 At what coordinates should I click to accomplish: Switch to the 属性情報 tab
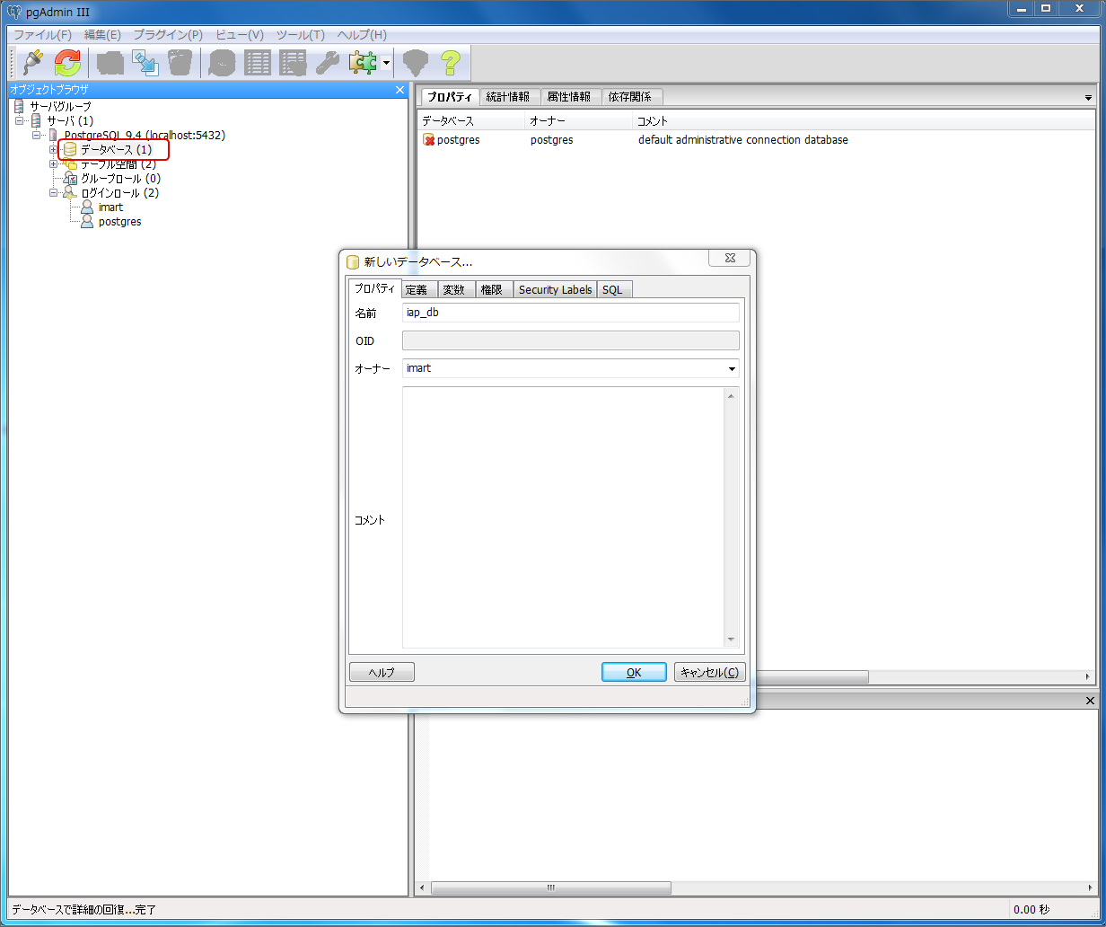click(x=569, y=96)
